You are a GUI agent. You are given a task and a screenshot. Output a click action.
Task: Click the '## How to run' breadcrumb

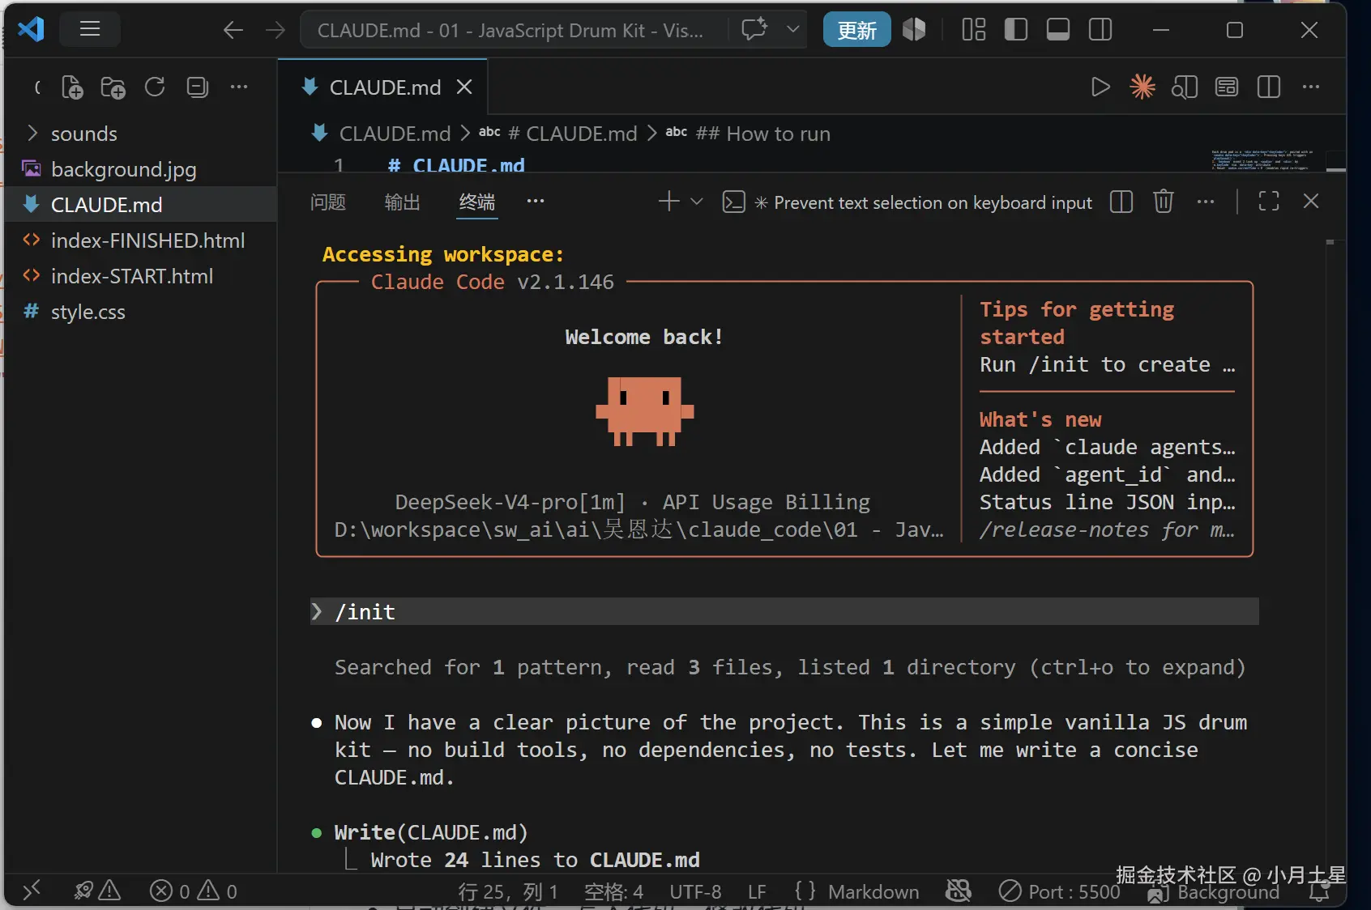click(x=748, y=134)
